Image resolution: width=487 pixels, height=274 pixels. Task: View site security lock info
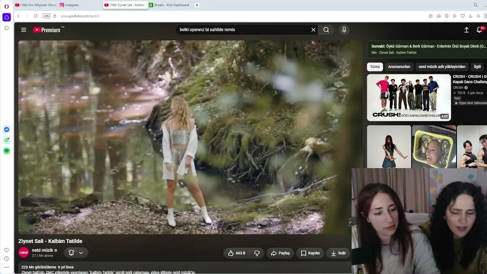click(54, 16)
